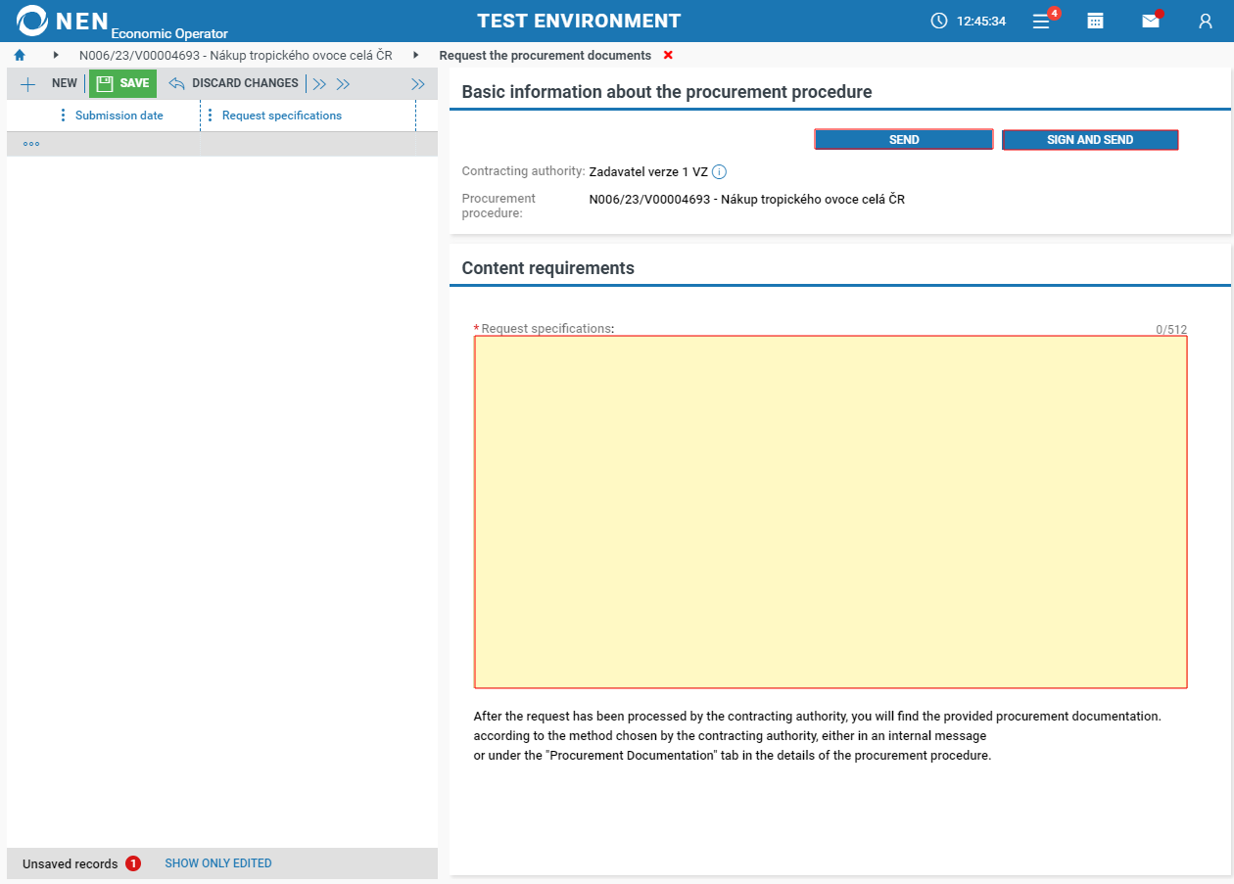Collapse the left panel with far-right chevrons
The image size is (1234, 884).
(x=418, y=84)
